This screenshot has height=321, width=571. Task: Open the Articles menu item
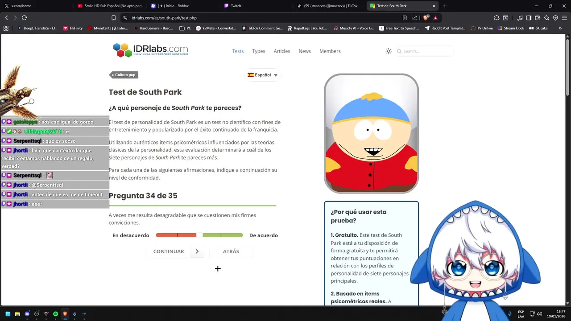282,51
